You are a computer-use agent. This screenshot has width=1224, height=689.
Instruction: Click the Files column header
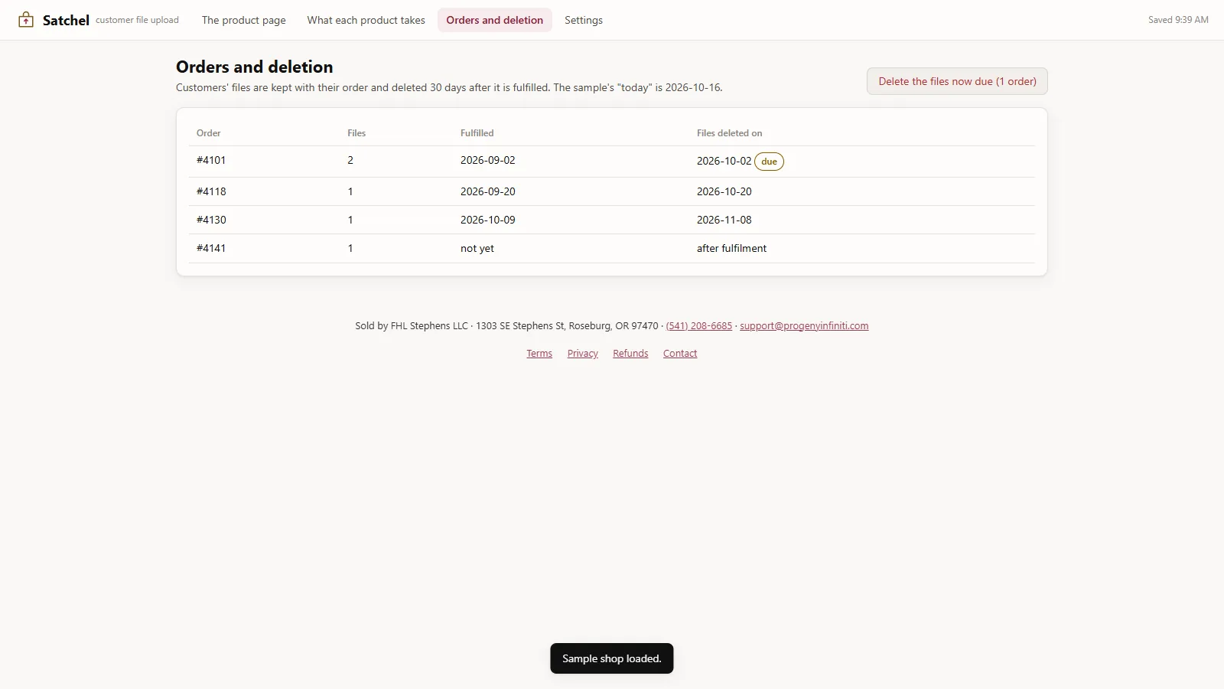(356, 133)
